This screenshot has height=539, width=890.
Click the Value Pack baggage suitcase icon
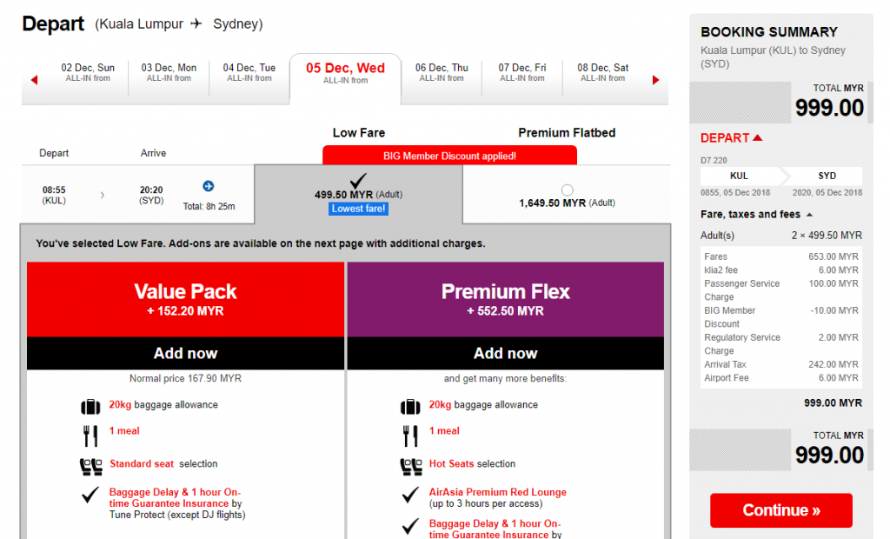coord(90,406)
